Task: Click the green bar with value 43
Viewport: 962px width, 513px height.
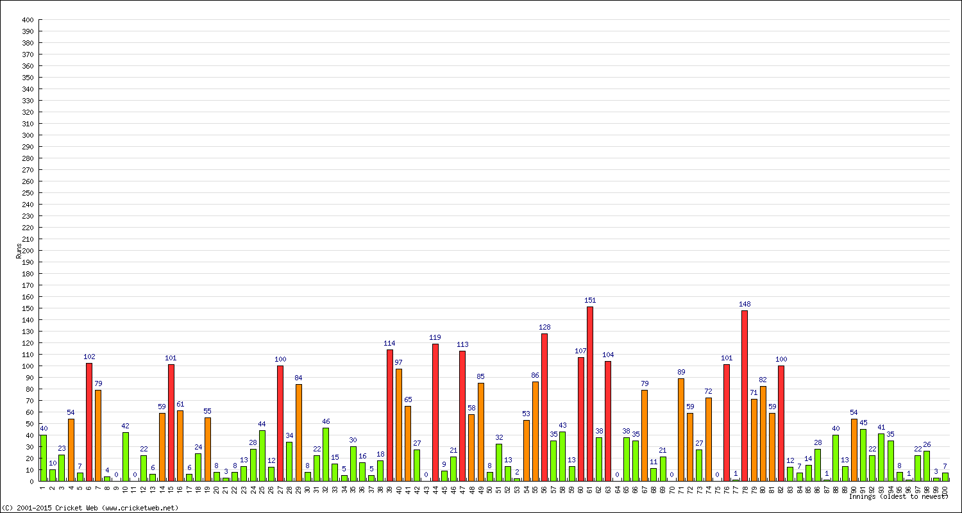Action: click(x=562, y=457)
